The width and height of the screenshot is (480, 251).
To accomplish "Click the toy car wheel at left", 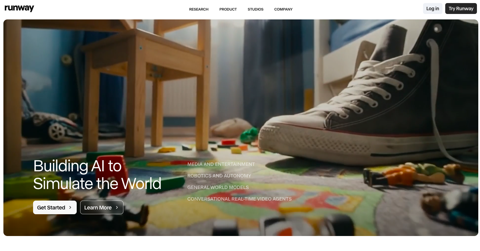I will [57, 131].
